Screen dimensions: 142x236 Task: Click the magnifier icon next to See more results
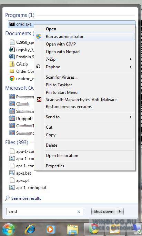(x=7, y=198)
